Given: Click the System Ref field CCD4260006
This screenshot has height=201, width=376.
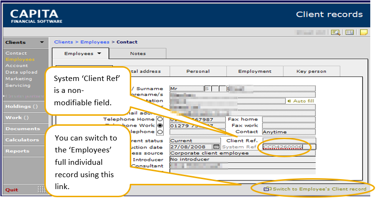Looking at the screenshot, I should coord(289,147).
